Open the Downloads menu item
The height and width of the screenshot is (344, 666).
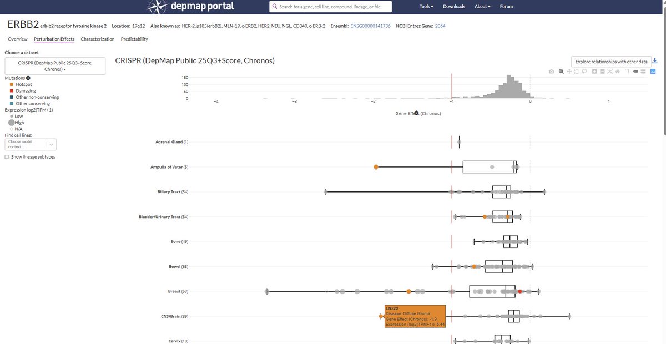454,7
